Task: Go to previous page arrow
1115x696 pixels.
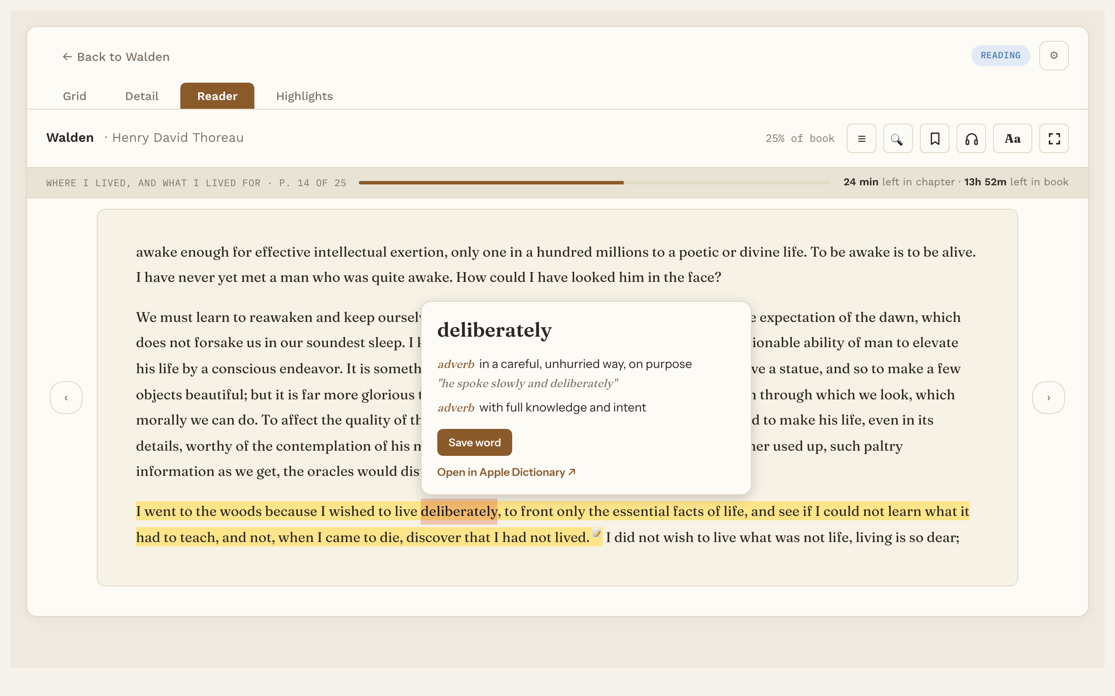Action: click(66, 398)
